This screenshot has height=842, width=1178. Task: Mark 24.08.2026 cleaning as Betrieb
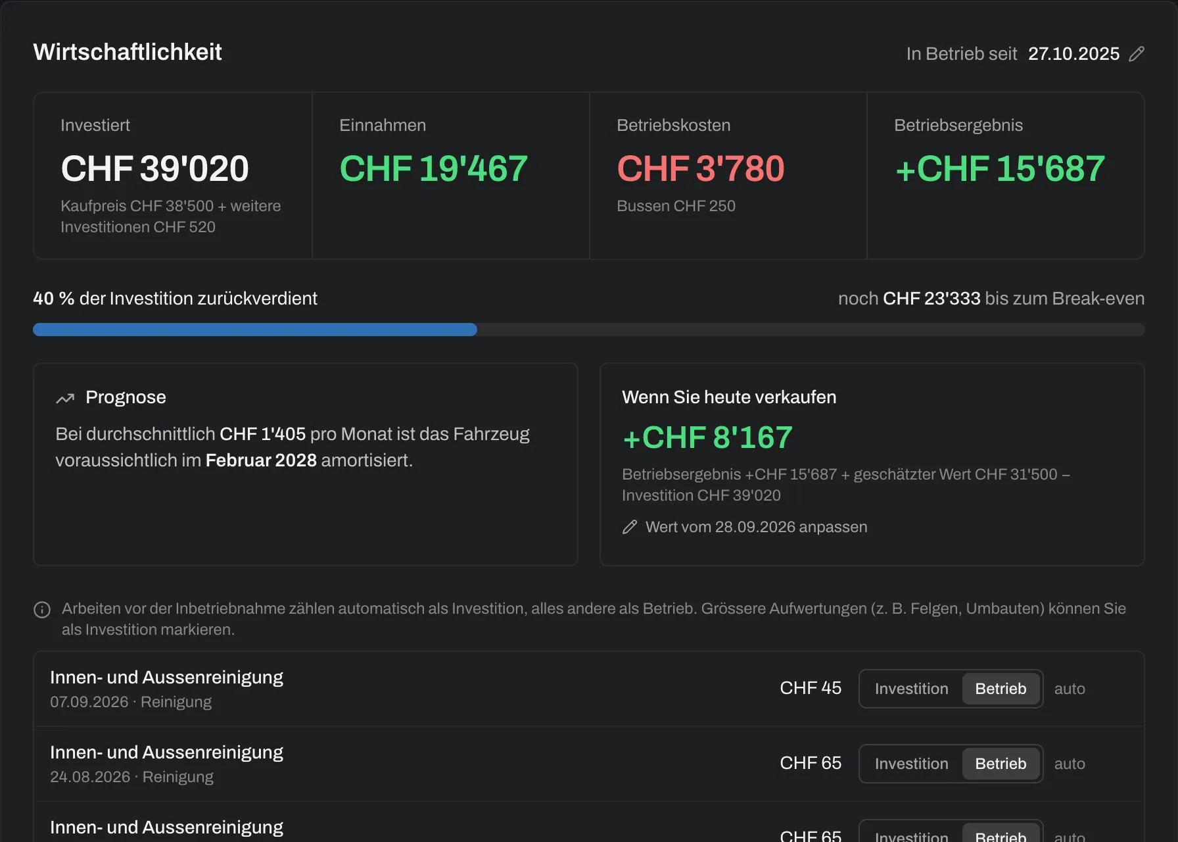pos(1001,764)
